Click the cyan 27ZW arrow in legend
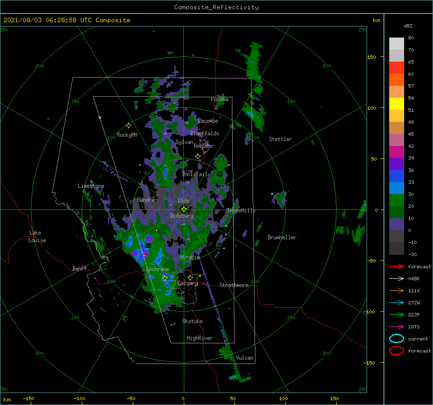The image size is (433, 405). pyautogui.click(x=396, y=303)
